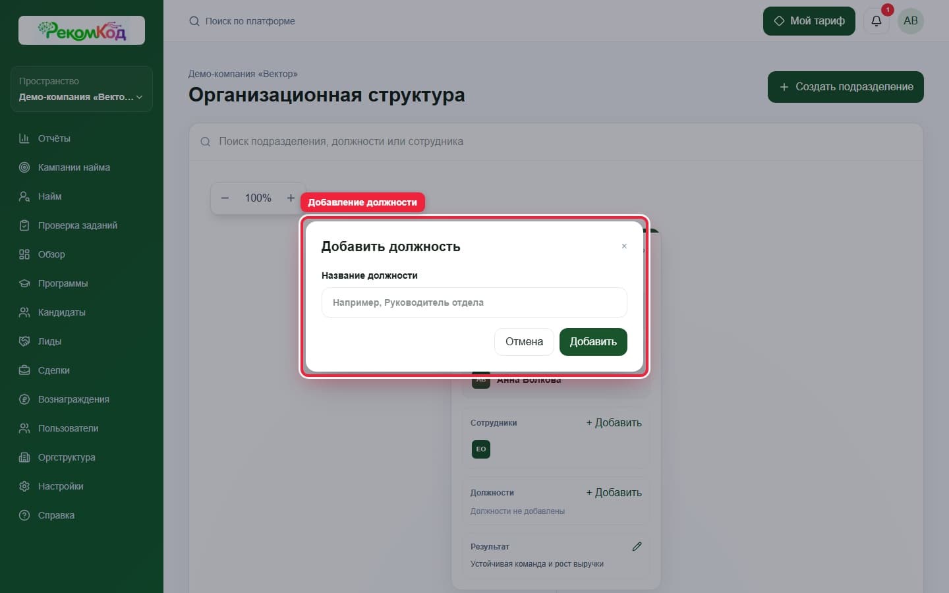Click the Пользователи users icon
This screenshot has width=949, height=593.
click(24, 428)
